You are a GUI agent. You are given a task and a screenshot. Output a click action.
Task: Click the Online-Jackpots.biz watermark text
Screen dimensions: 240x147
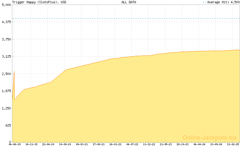[210, 137]
